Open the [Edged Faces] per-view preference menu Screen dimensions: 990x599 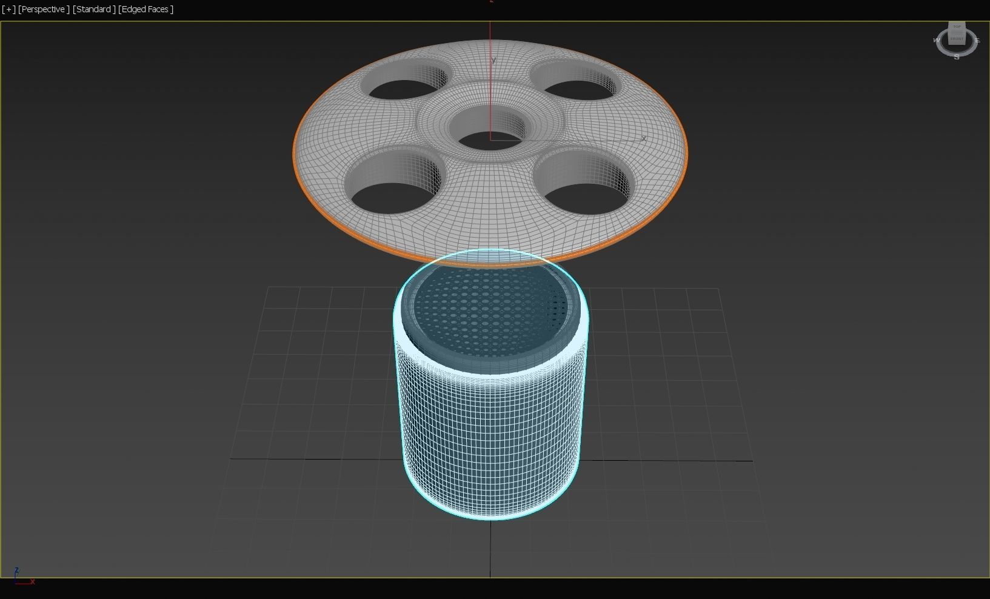[x=146, y=9]
